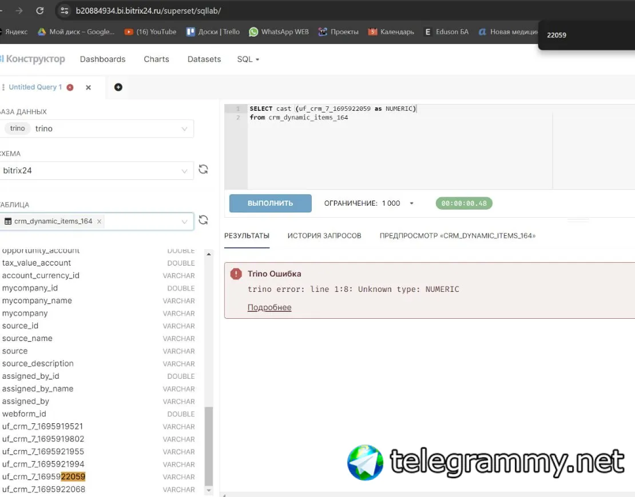Select the Untitled Query 1 tab
This screenshot has height=497, width=635.
coord(35,87)
